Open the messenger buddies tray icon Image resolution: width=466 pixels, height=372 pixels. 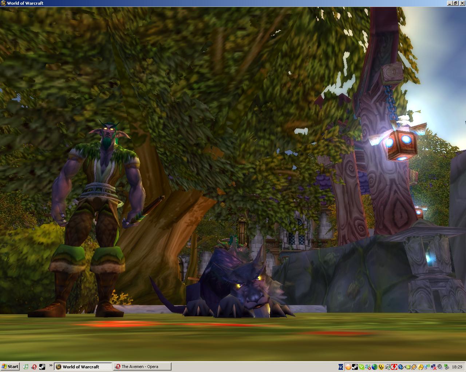tap(368, 367)
